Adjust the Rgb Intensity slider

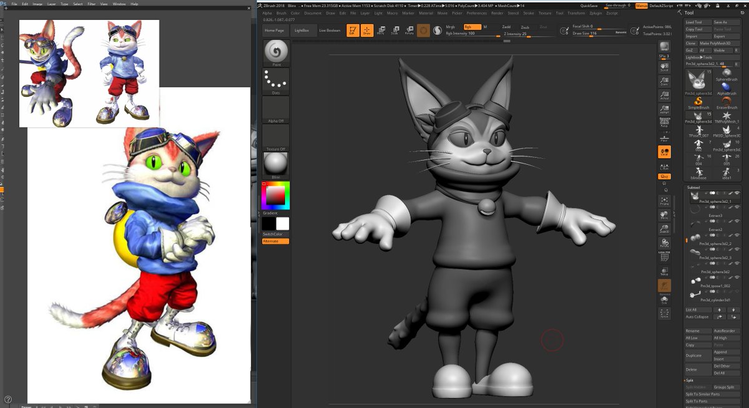coord(472,34)
